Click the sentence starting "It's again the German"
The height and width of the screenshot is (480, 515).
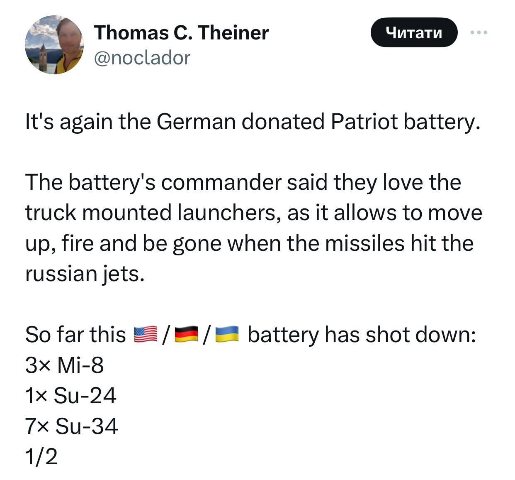253,122
